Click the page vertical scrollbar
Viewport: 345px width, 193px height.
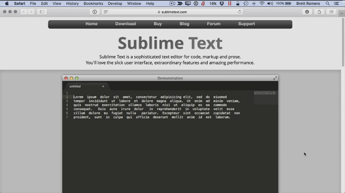pyautogui.click(x=343, y=41)
